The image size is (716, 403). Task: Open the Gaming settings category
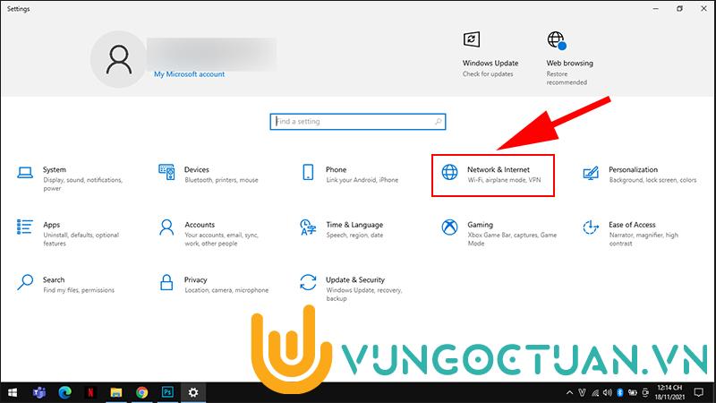coord(499,234)
